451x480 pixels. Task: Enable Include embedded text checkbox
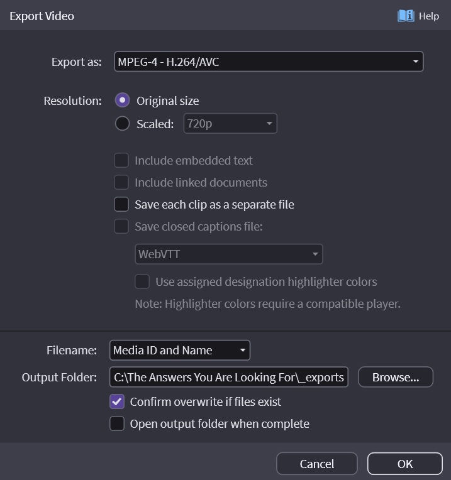pyautogui.click(x=121, y=160)
